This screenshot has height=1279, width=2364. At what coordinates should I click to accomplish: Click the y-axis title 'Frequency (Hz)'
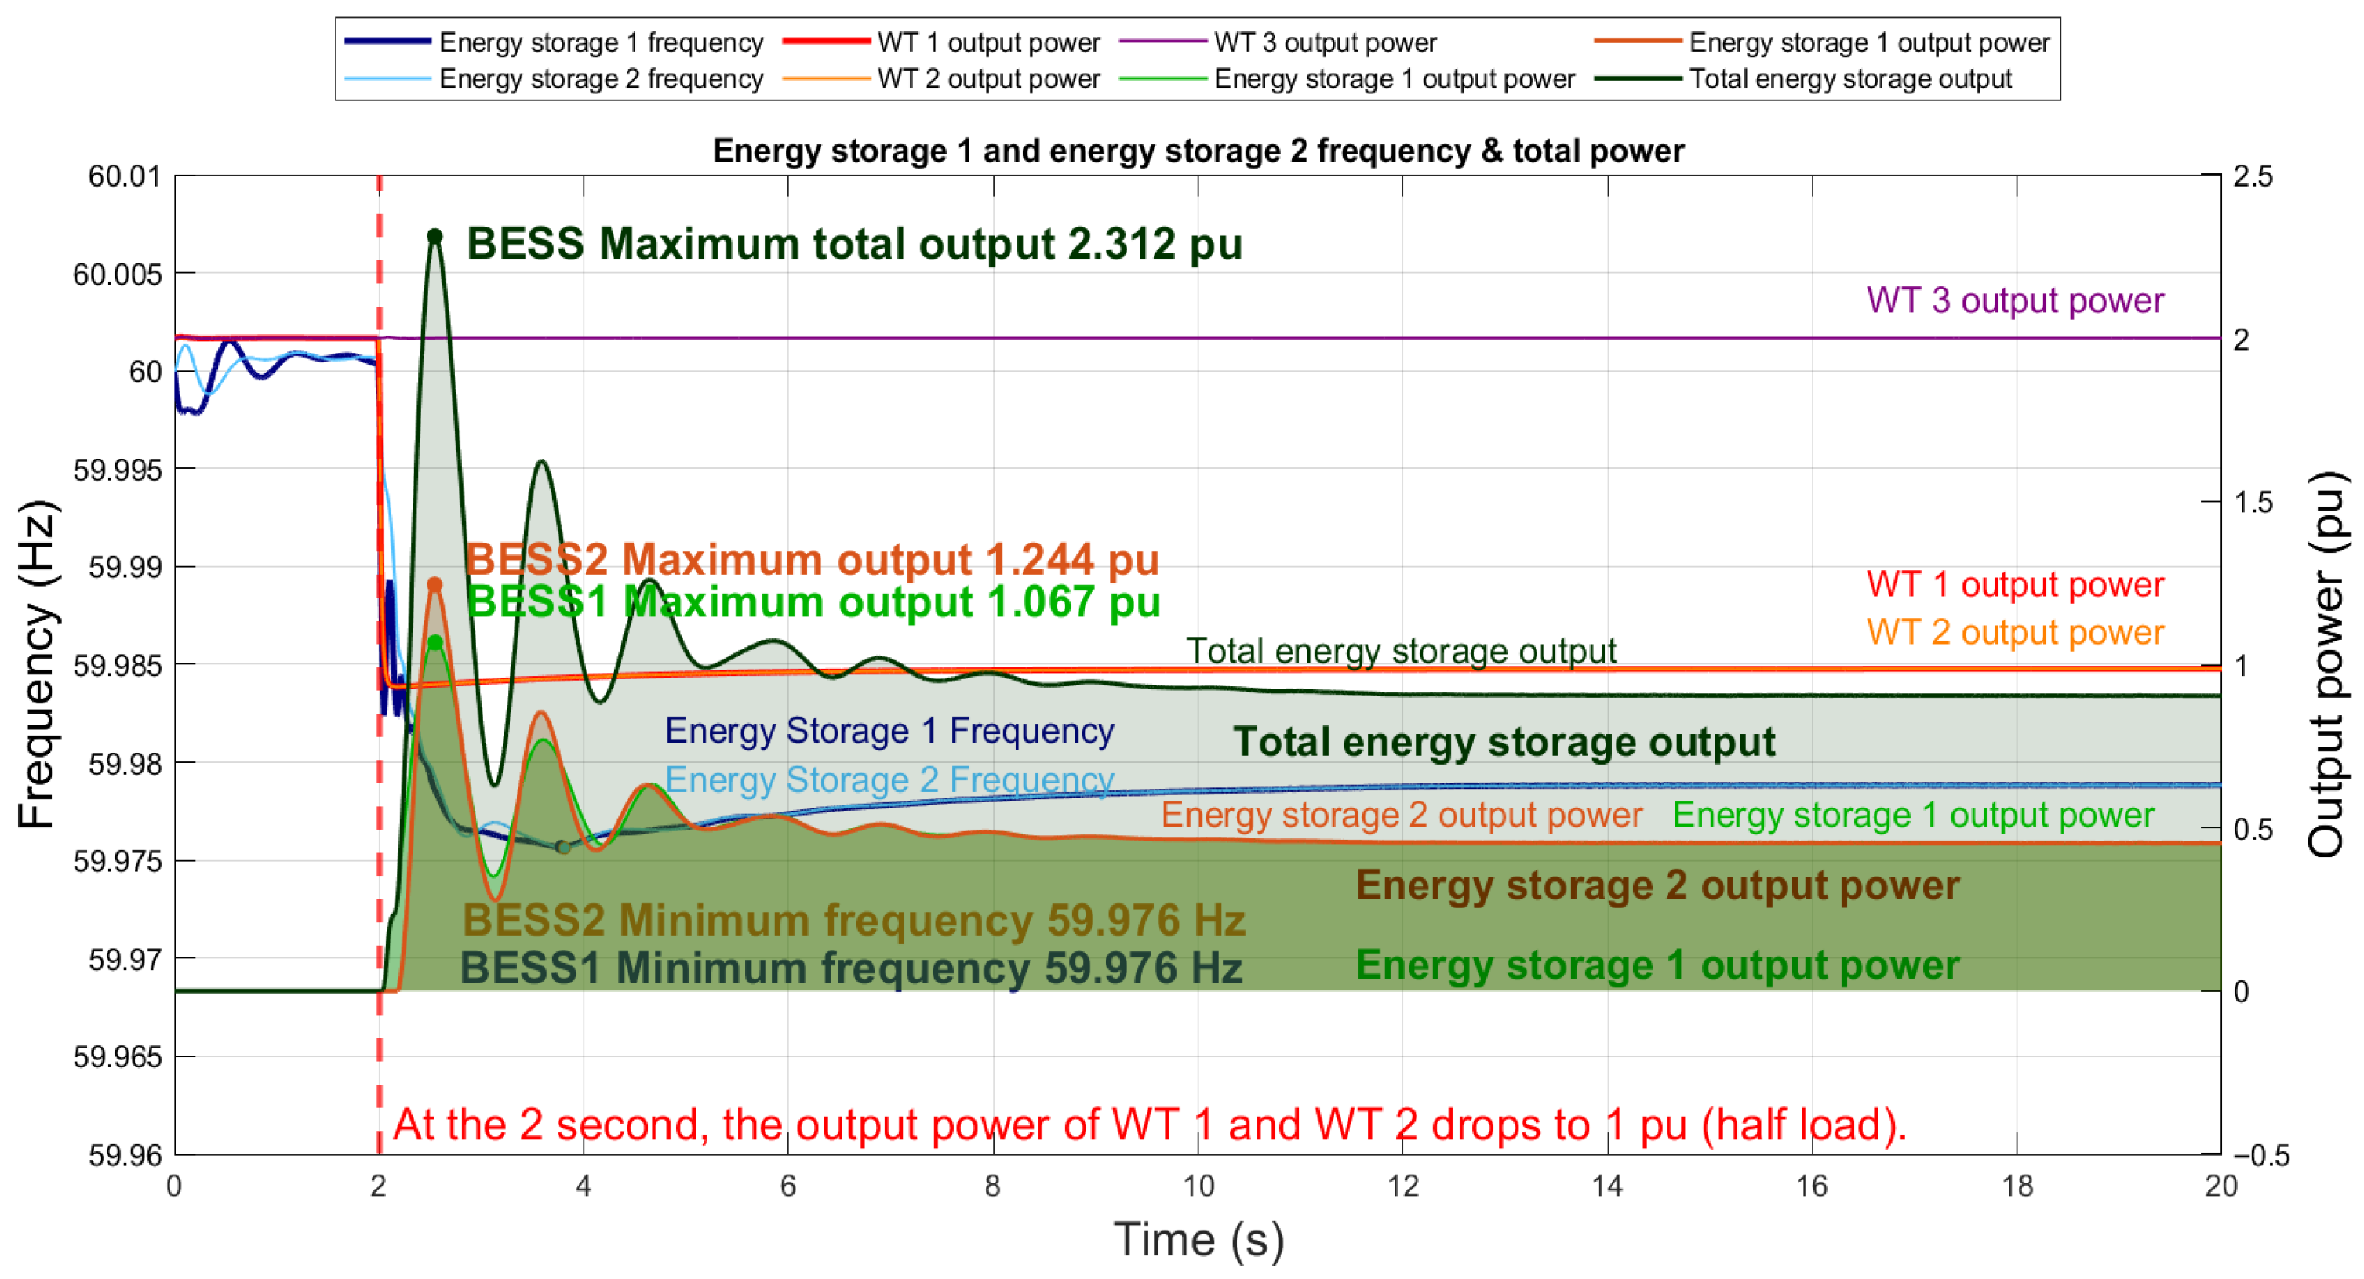[x=38, y=664]
